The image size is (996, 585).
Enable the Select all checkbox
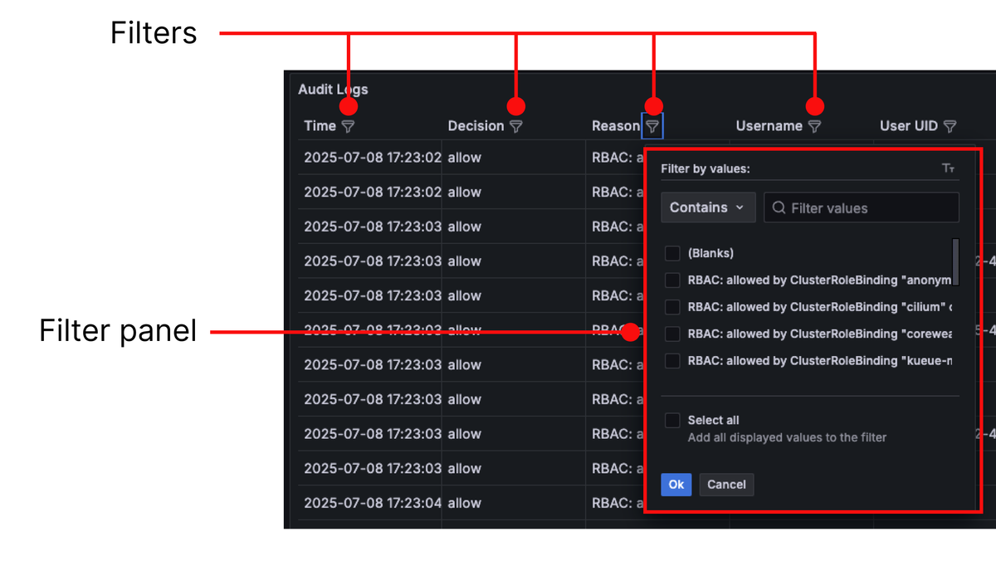point(673,421)
